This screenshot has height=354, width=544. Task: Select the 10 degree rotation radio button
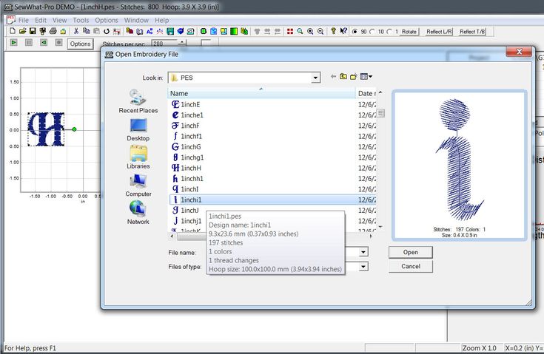coord(372,32)
